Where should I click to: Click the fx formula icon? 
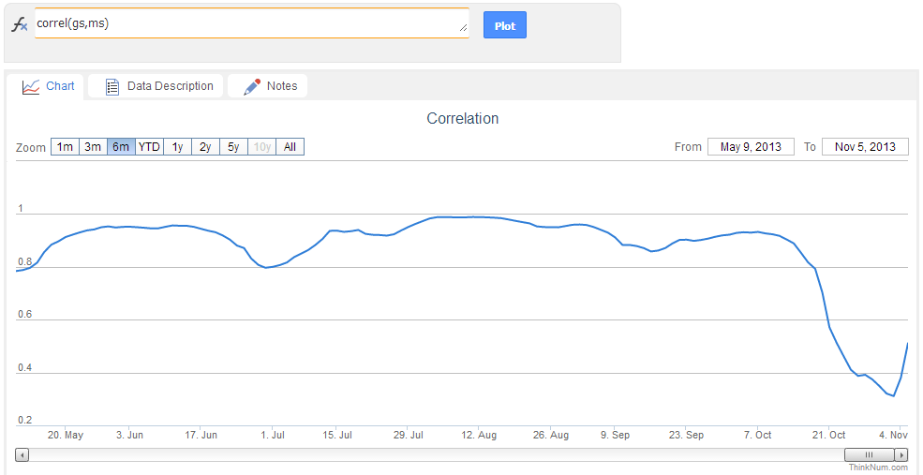20,25
